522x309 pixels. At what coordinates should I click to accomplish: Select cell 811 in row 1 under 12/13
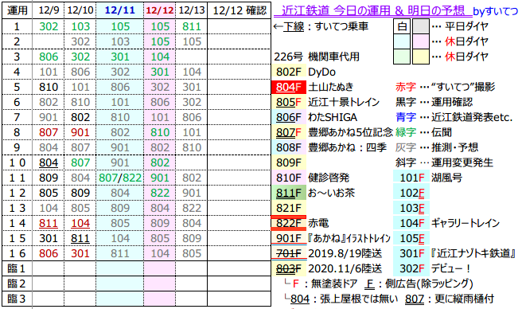(x=192, y=26)
